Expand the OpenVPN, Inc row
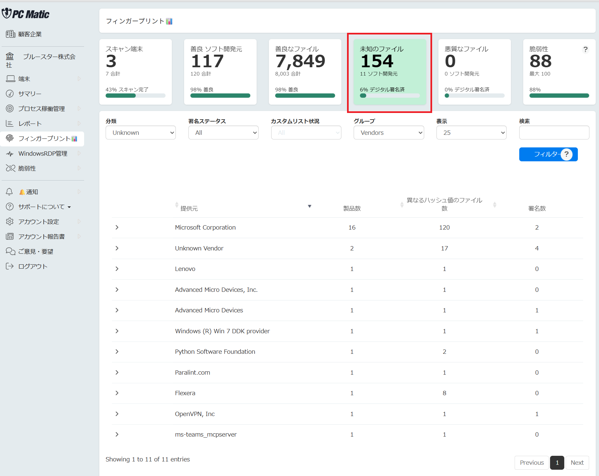 tap(117, 414)
